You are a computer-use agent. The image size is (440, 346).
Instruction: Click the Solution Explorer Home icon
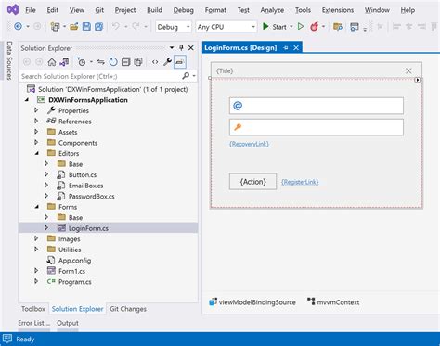(x=52, y=62)
